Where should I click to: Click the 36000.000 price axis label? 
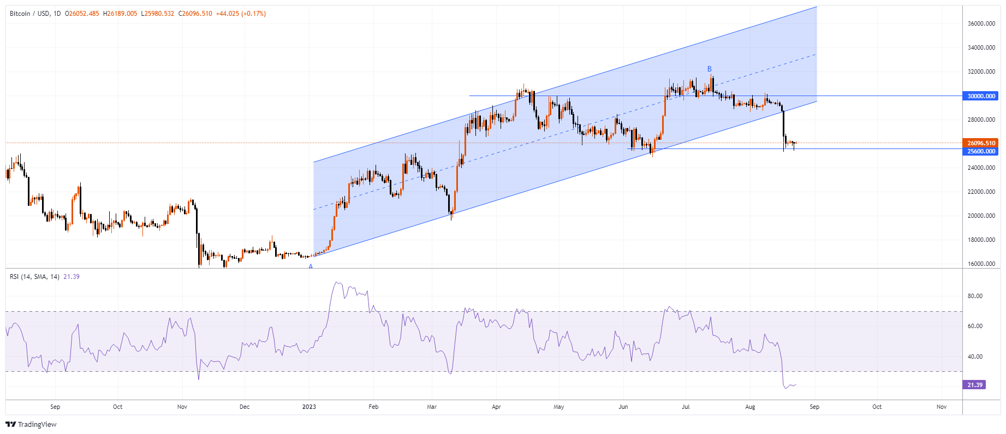click(x=981, y=23)
